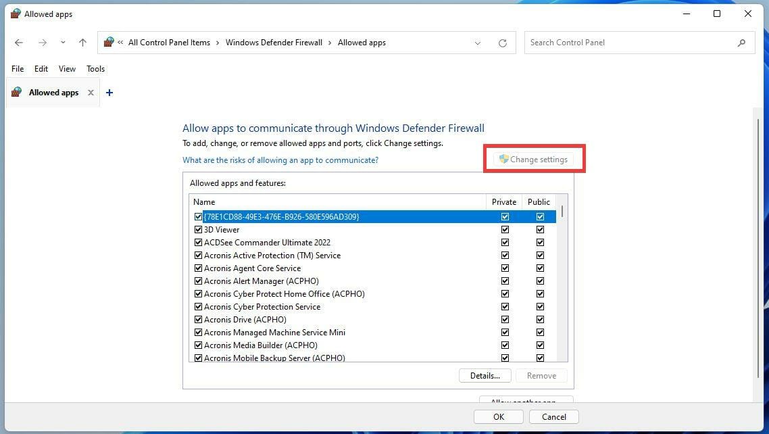Toggle Private for Acronis Cyber Protect Home Office

[505, 294]
